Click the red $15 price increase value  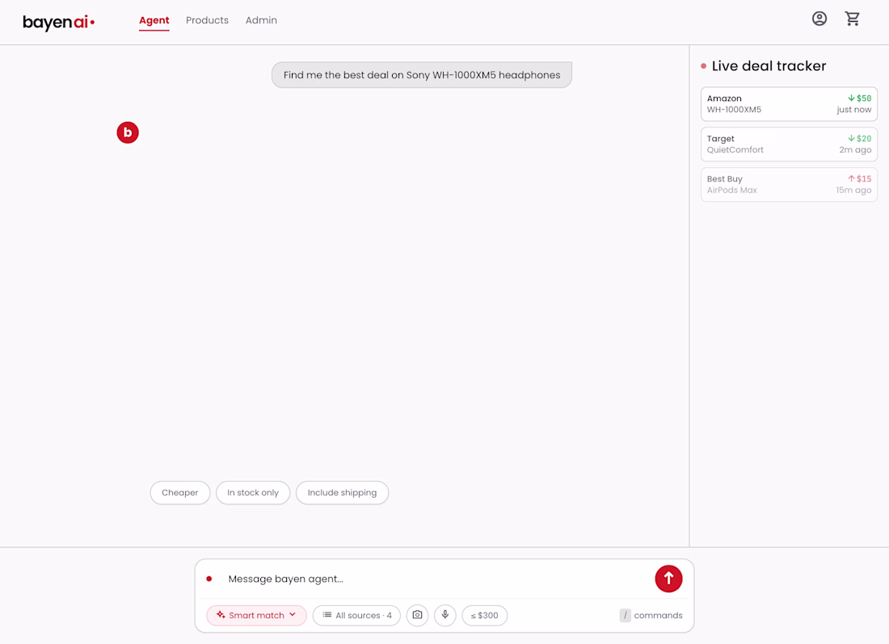point(860,178)
